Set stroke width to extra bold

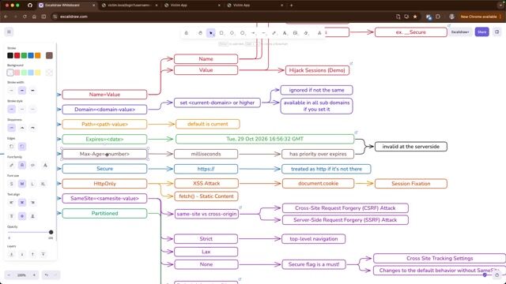[32, 91]
